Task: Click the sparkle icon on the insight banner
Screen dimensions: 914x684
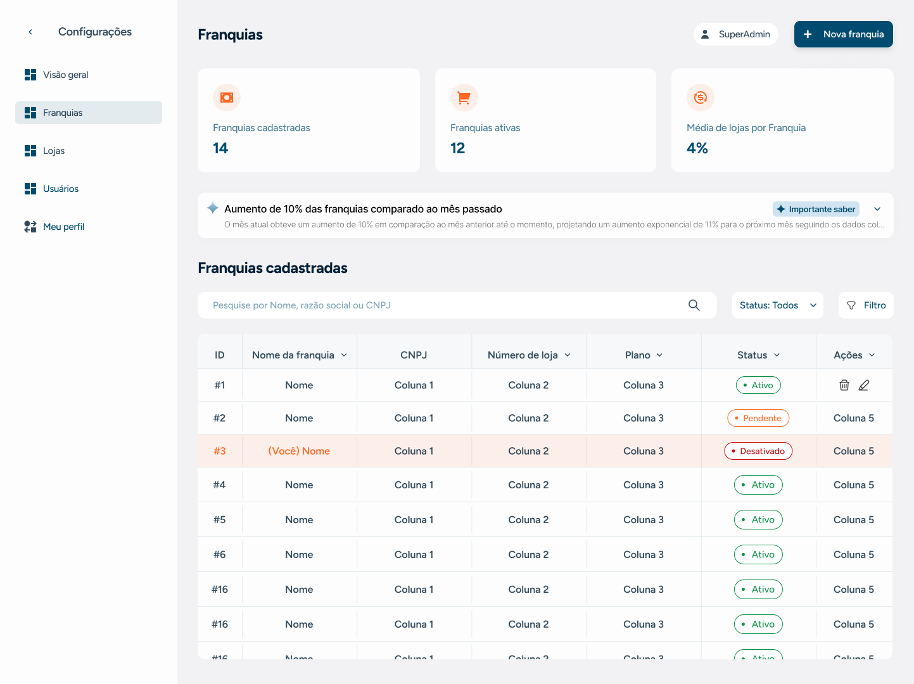Action: click(x=213, y=208)
